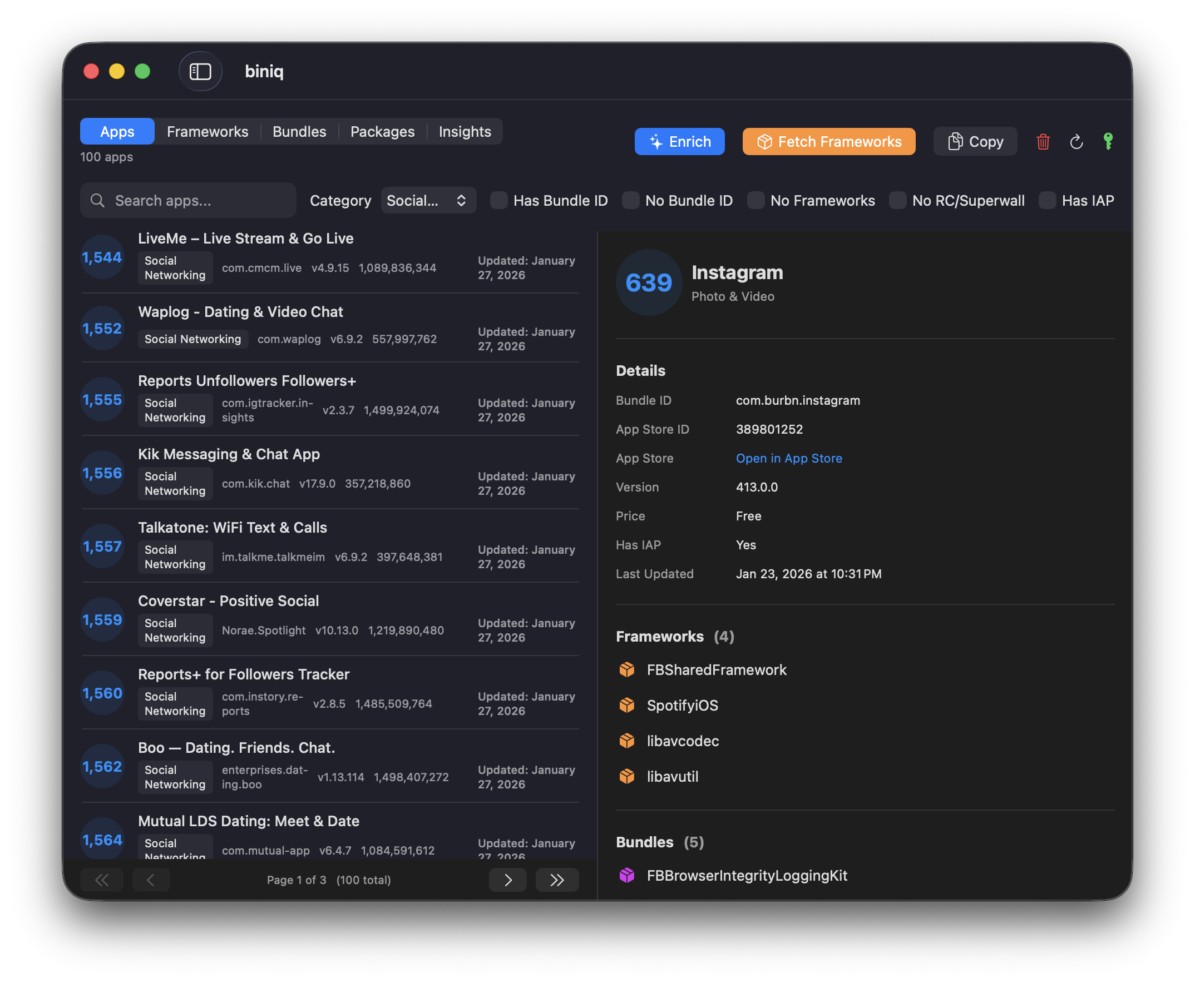Toggle the sidebar icon beside the biniq title
The image size is (1195, 983).
click(200, 71)
